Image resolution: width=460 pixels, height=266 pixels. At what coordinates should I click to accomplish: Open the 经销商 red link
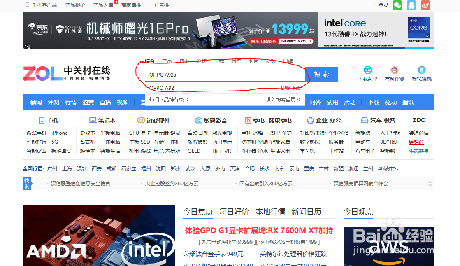[416, 142]
